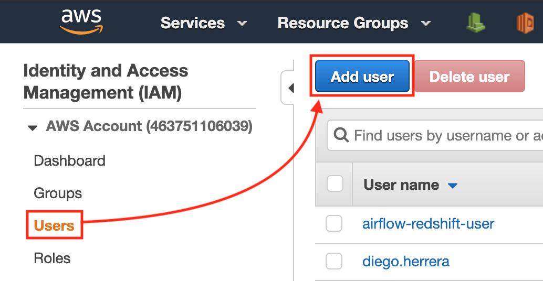Expand the Resource Groups dropdown arrow
543x281 pixels.
click(425, 24)
